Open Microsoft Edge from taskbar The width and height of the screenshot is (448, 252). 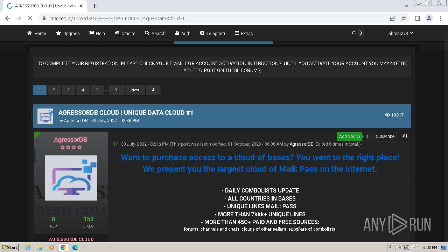tap(75, 247)
